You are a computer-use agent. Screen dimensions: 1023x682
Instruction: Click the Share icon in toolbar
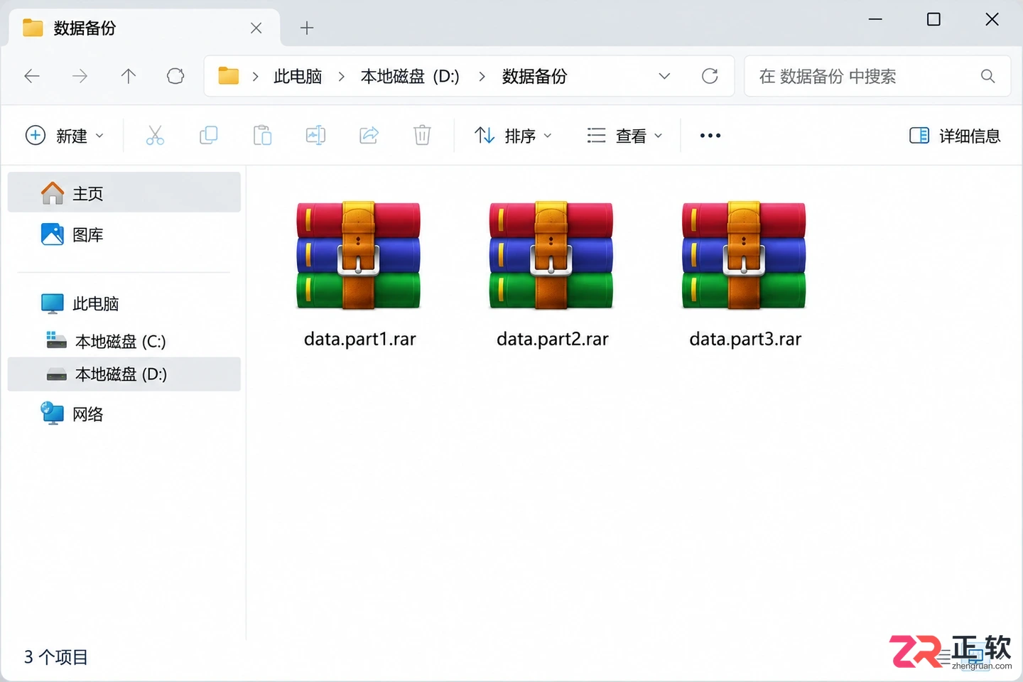369,135
